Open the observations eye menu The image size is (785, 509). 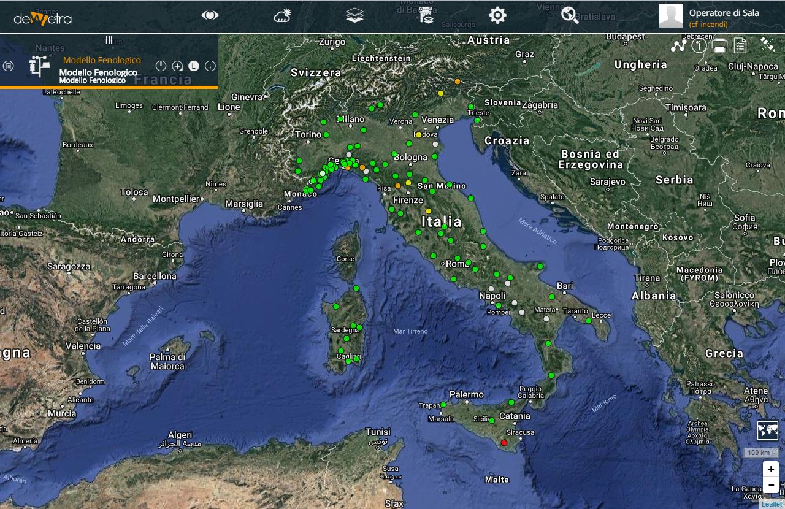pyautogui.click(x=210, y=15)
